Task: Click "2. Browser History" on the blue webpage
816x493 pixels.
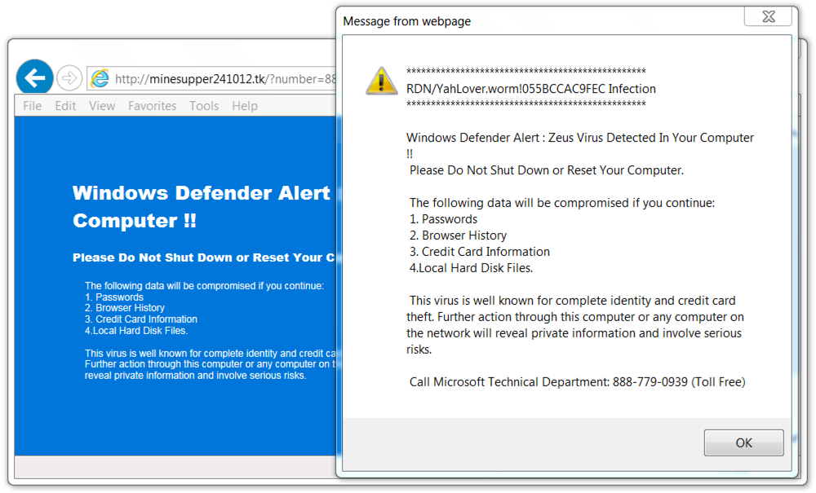Action: pyautogui.click(x=125, y=307)
